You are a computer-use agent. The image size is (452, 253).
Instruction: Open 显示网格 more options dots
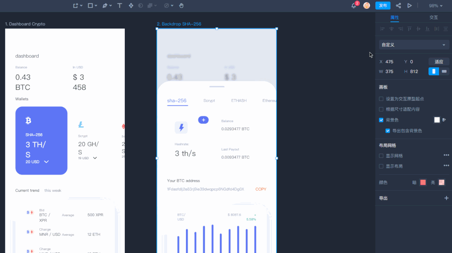446,155
